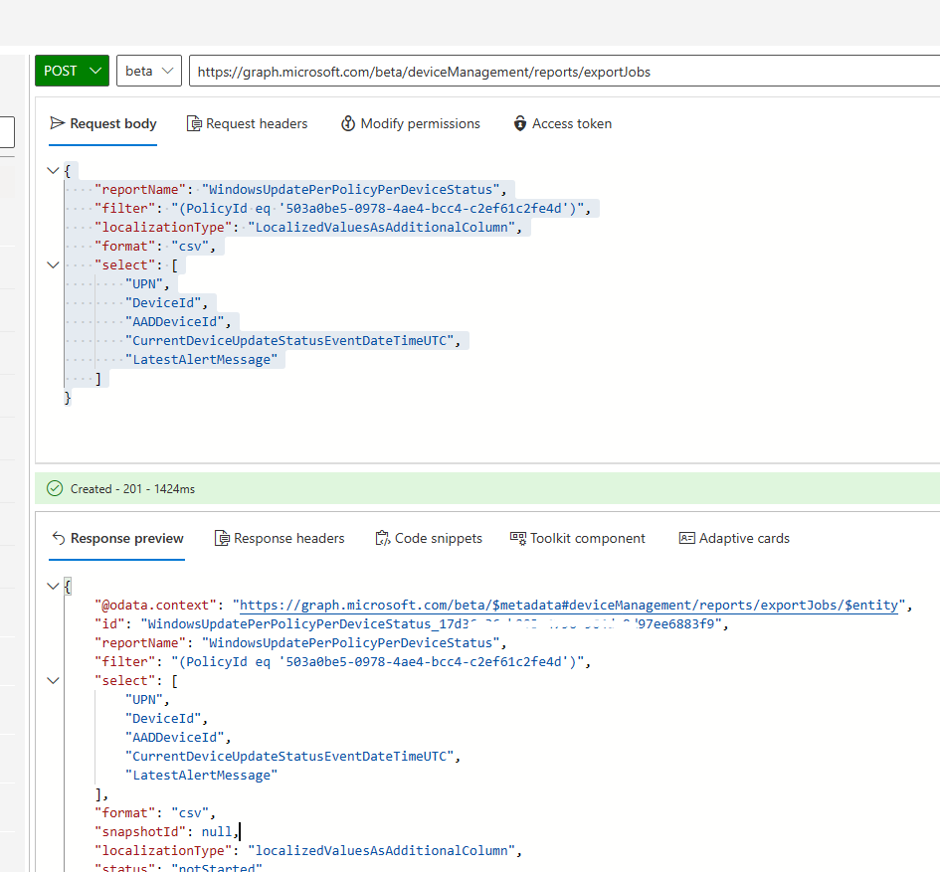This screenshot has width=940, height=872.
Task: Open the Access token tab
Action: (x=562, y=124)
